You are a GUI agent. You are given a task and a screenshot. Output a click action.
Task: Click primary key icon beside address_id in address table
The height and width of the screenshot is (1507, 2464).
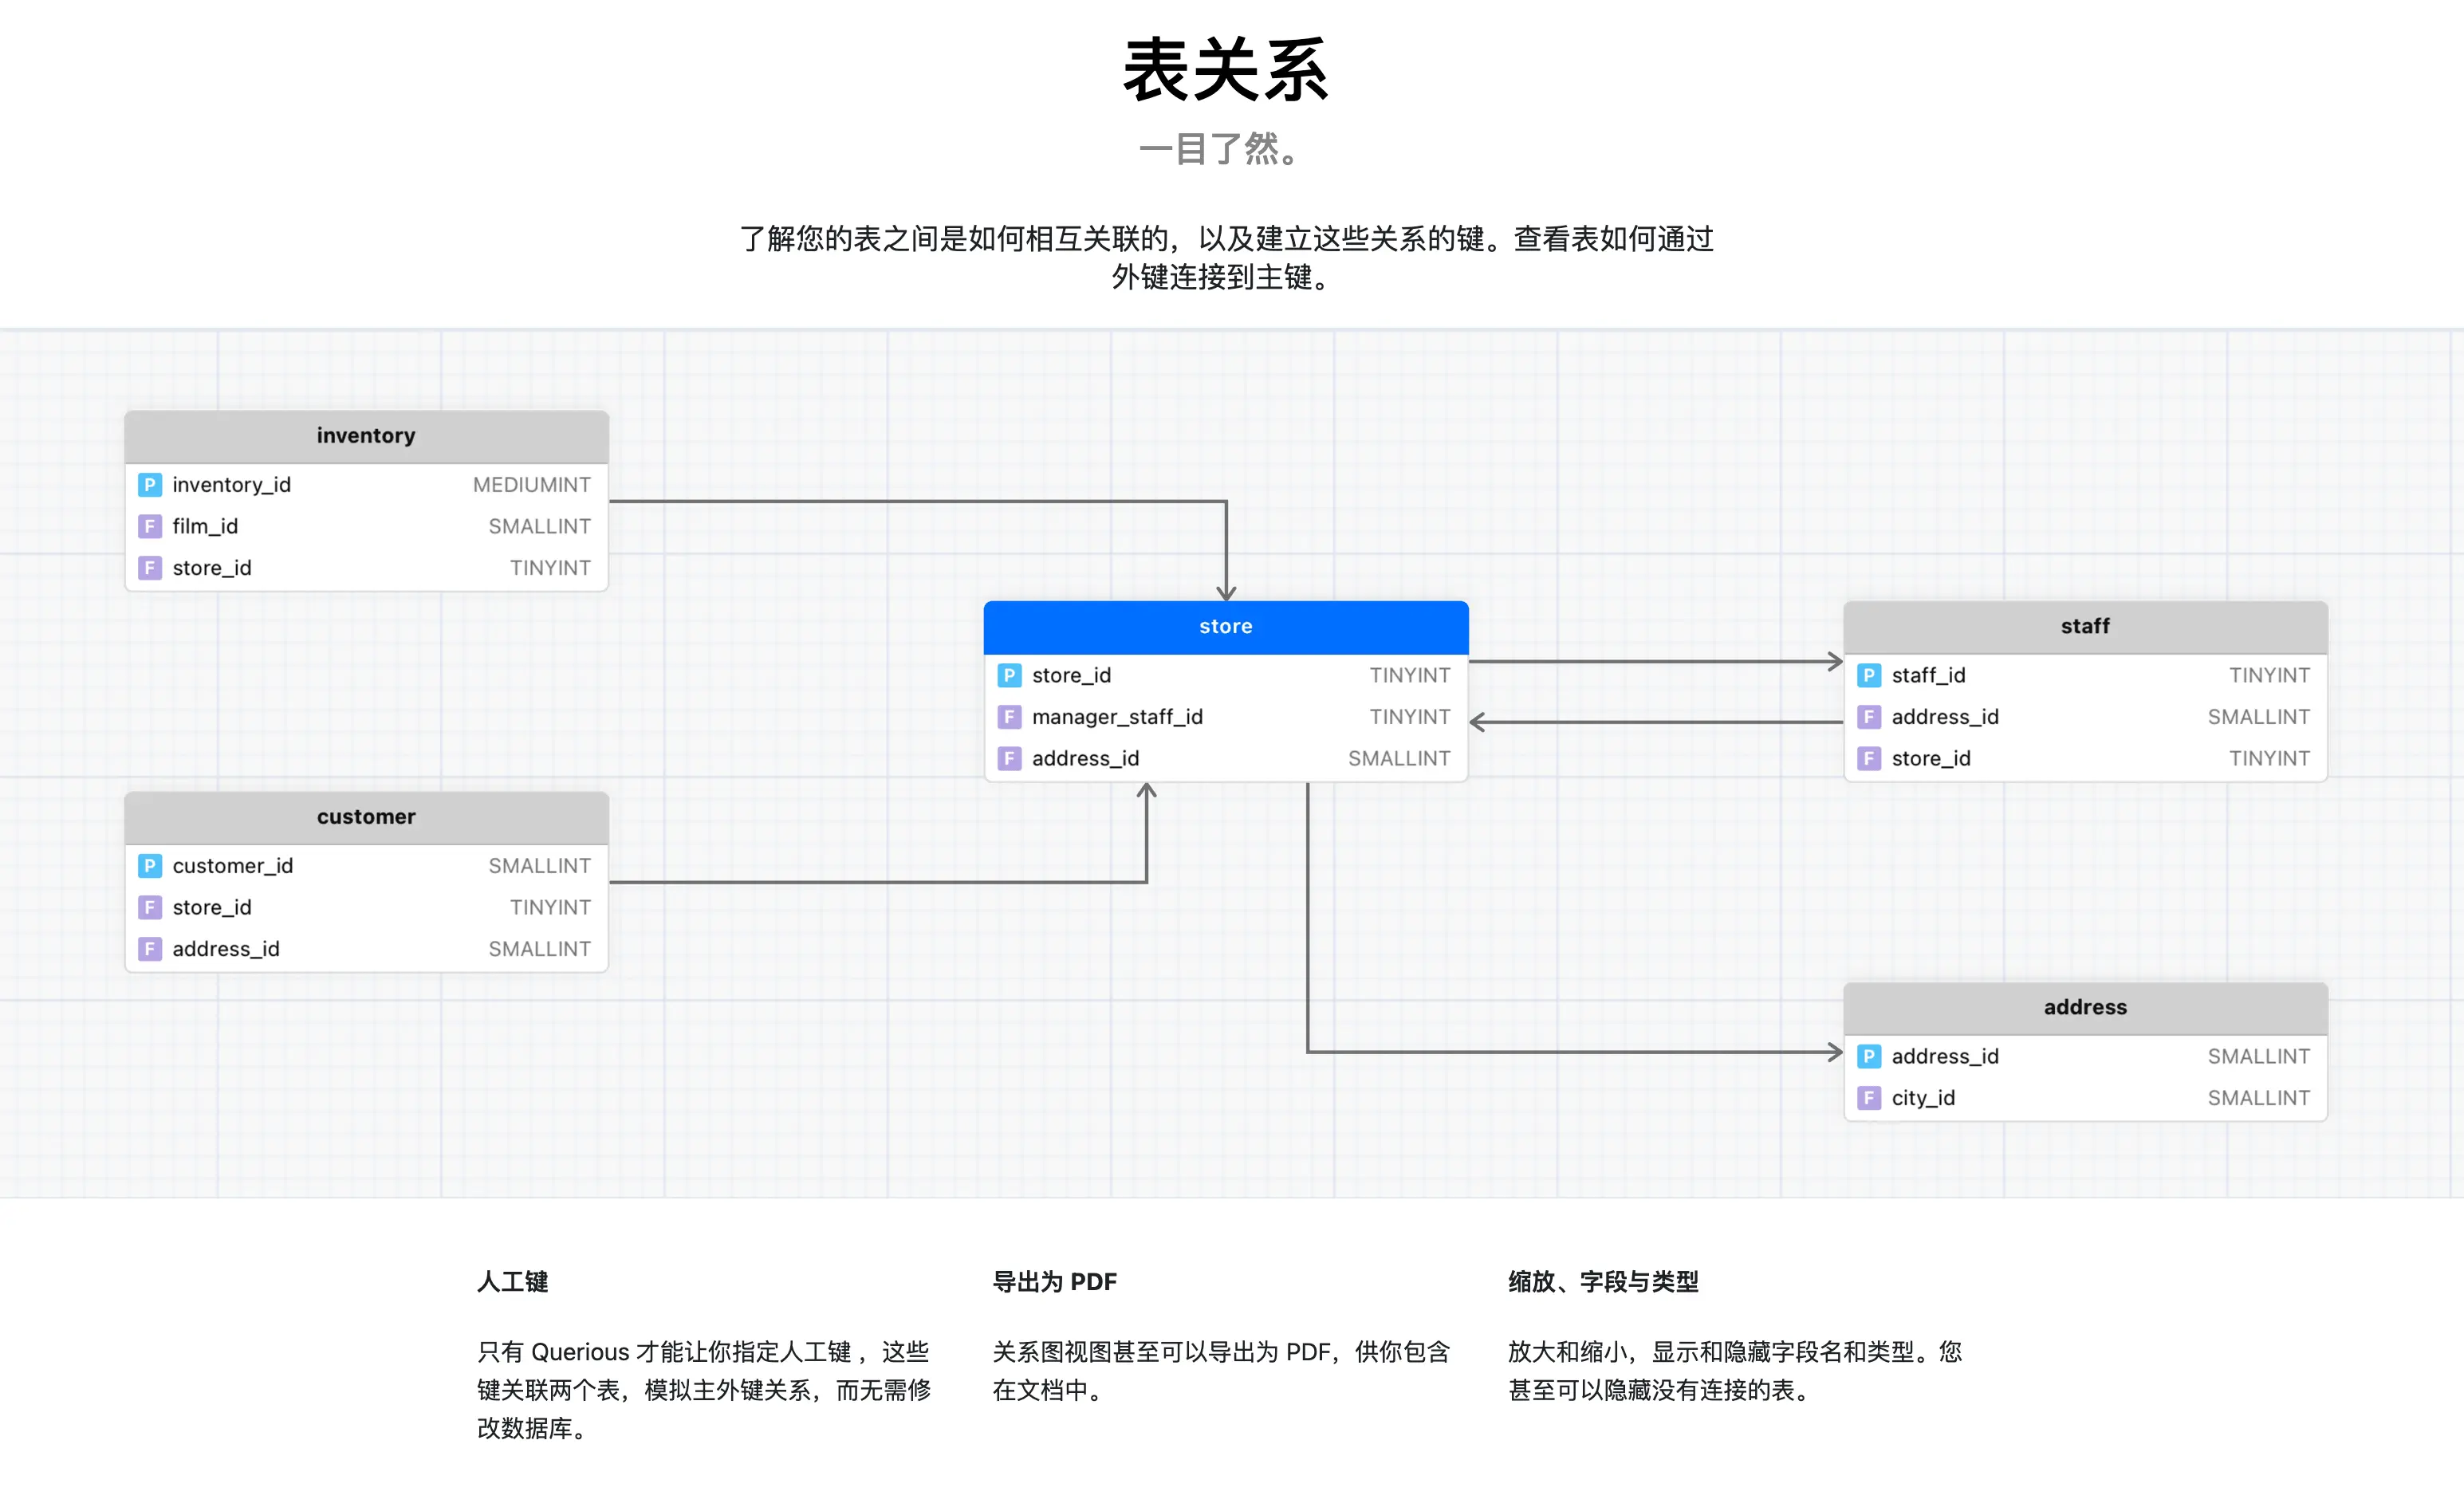(x=1868, y=1056)
